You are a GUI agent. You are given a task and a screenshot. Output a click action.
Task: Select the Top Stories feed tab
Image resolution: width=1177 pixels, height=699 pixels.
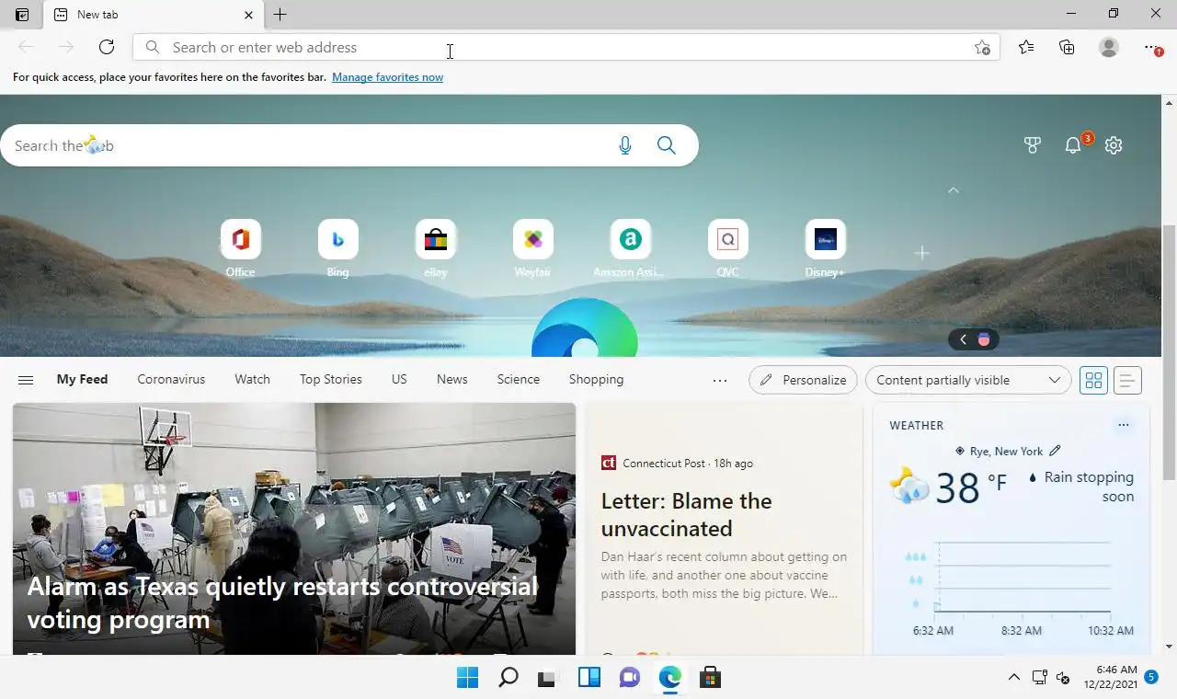point(331,379)
